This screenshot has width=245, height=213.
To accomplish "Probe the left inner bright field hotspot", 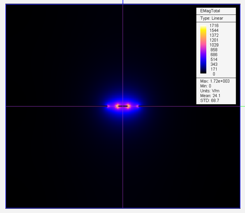I will click(117, 106).
